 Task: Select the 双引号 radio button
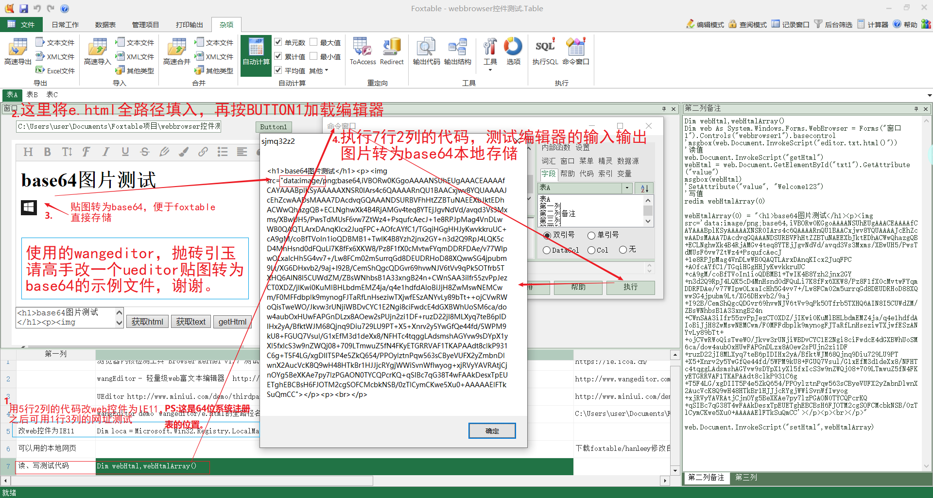click(x=547, y=236)
